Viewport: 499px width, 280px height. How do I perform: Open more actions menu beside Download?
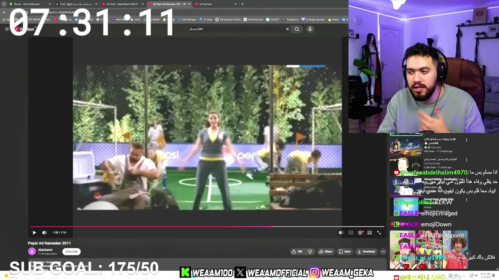pyautogui.click(x=383, y=252)
